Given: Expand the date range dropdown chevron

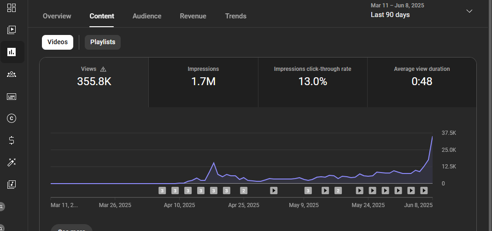Looking at the screenshot, I should pyautogui.click(x=469, y=11).
